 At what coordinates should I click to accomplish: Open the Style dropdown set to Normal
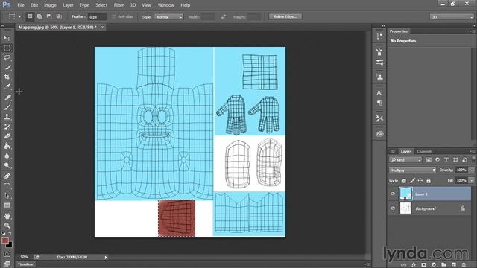(169, 17)
